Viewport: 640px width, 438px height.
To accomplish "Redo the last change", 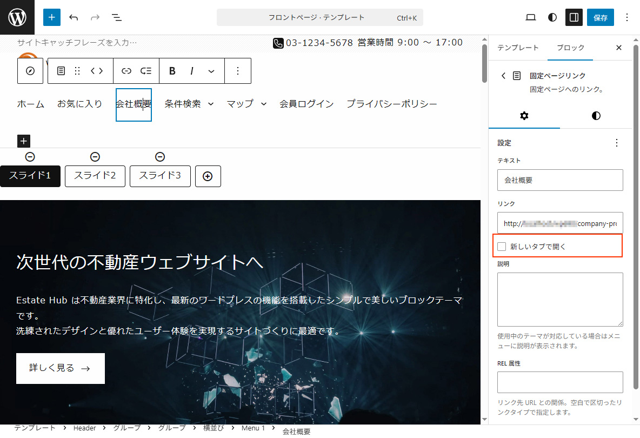I will coord(95,17).
